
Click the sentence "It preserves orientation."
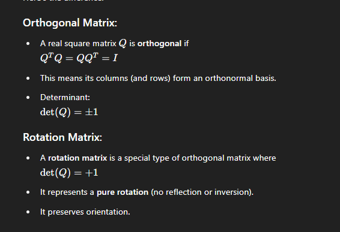pos(85,212)
